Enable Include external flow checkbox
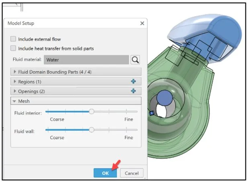This screenshot has width=247, height=182. [x=13, y=39]
